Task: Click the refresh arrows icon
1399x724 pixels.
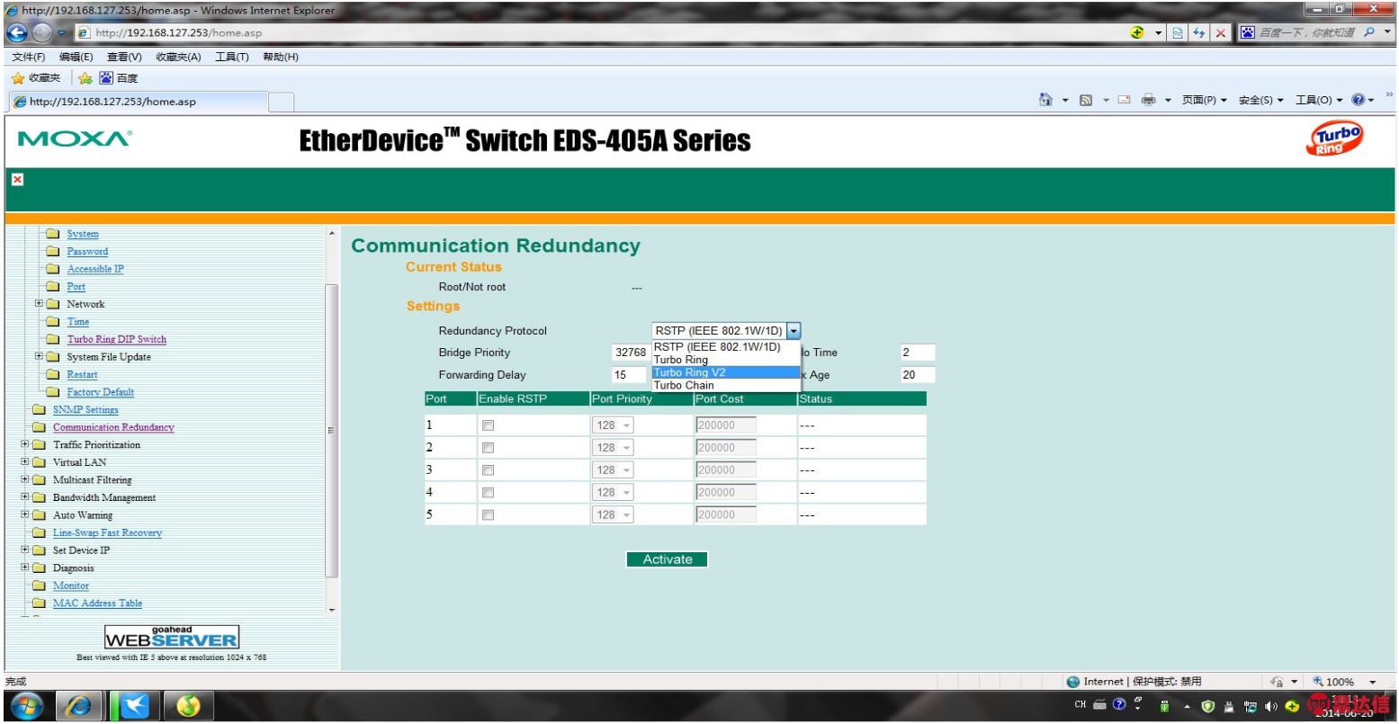Action: click(1199, 32)
